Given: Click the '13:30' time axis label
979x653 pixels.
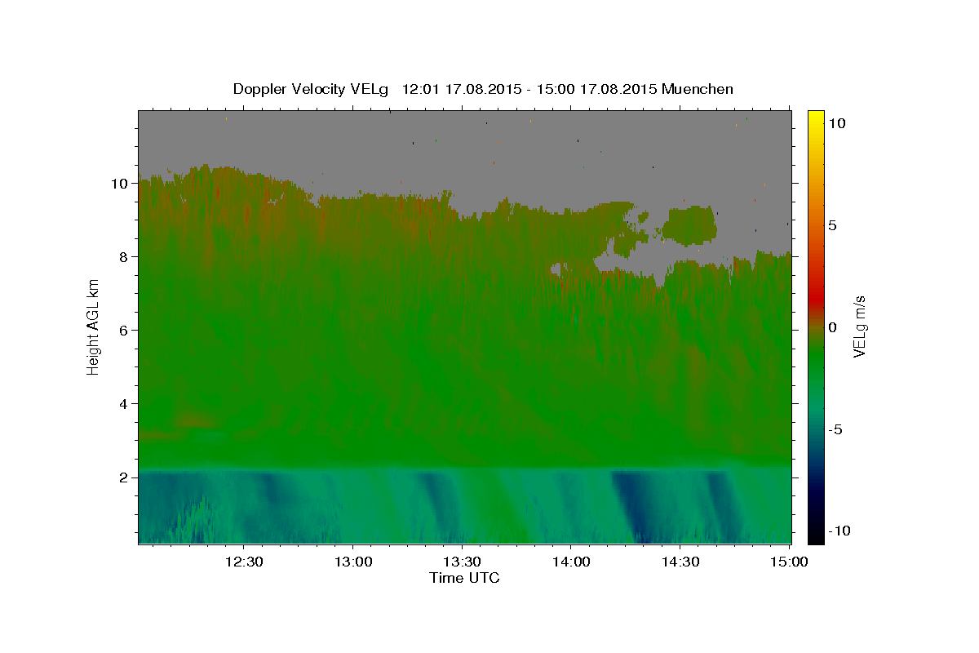Looking at the screenshot, I should click(x=462, y=562).
